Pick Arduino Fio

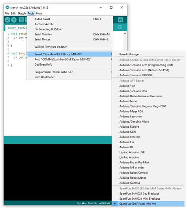(148, 142)
